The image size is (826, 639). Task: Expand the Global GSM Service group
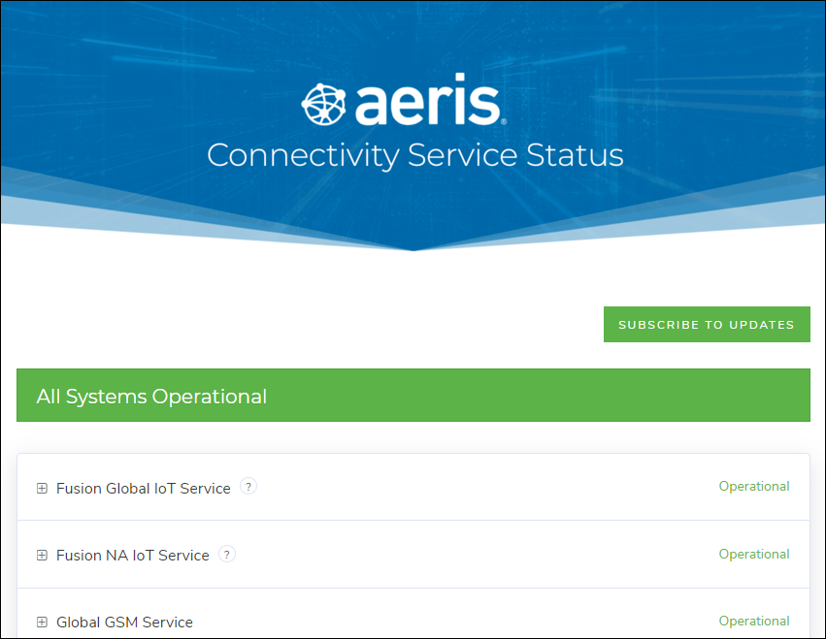[42, 623]
